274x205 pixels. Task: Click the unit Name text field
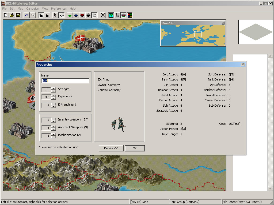[65, 81]
